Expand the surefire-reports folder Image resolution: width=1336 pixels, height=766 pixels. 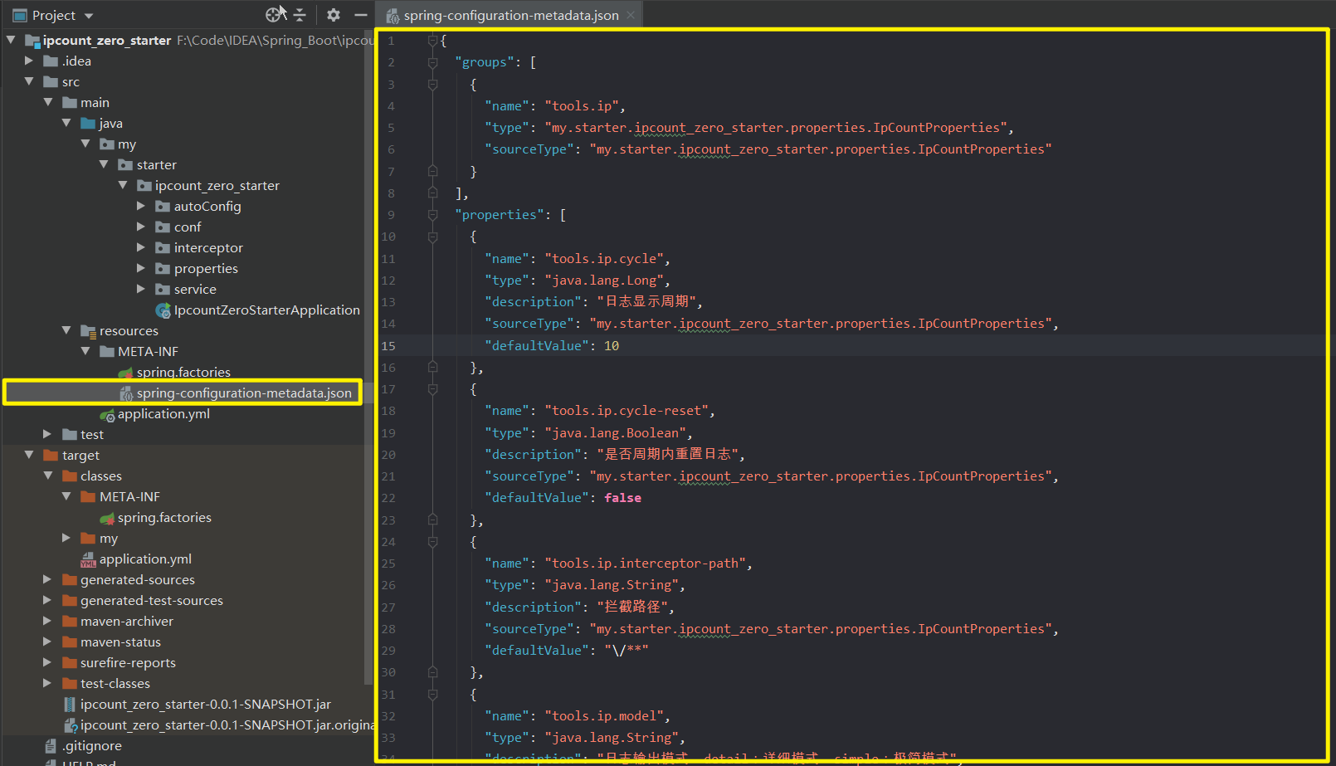(x=47, y=662)
